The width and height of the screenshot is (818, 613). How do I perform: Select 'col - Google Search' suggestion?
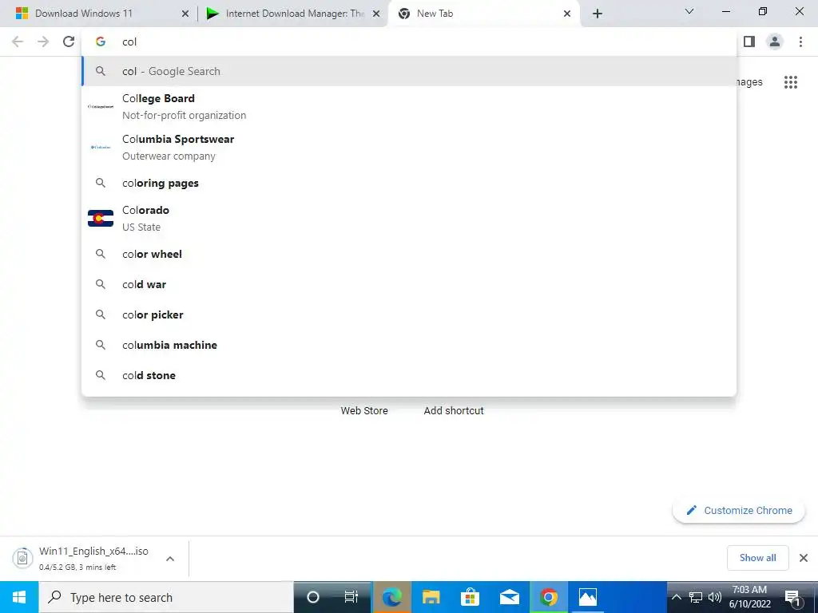pyautogui.click(x=409, y=71)
